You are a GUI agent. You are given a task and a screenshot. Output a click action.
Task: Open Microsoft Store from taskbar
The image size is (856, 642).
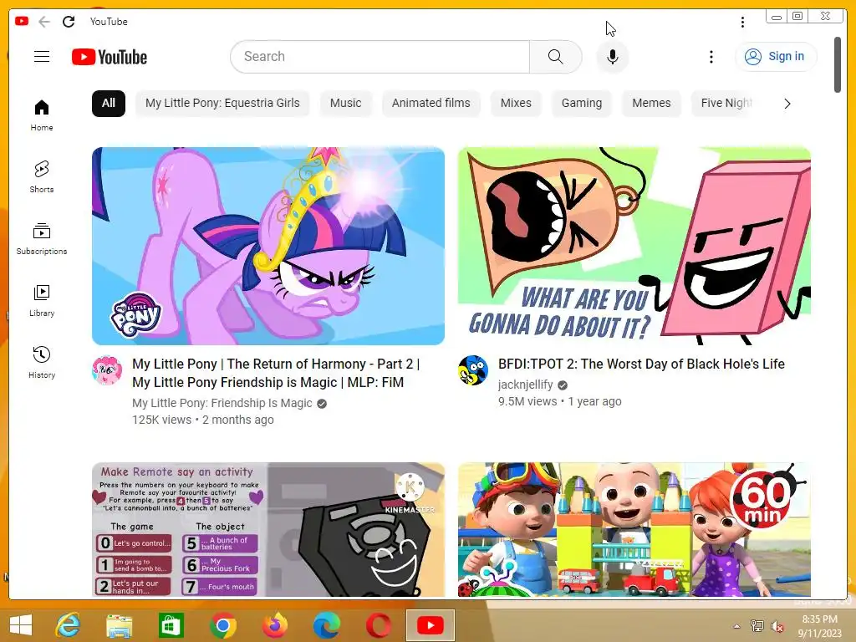click(171, 625)
